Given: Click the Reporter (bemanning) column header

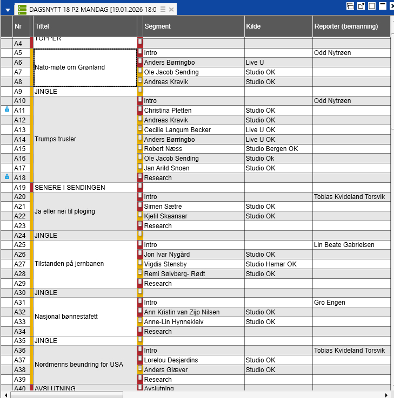Looking at the screenshot, I should coord(346,26).
